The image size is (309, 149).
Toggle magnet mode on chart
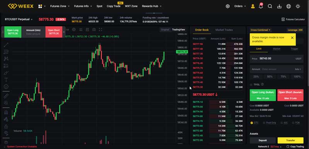pyautogui.click(x=6, y=112)
